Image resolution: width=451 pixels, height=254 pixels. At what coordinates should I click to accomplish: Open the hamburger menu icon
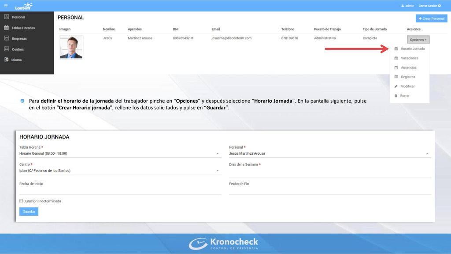click(x=6, y=6)
